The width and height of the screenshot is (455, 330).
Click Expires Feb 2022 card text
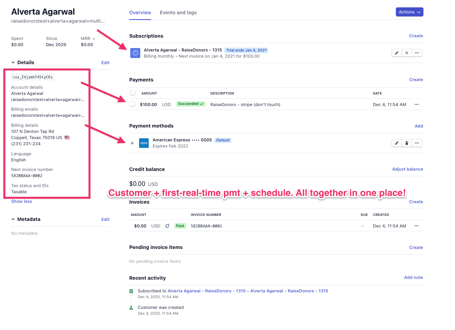(x=170, y=146)
